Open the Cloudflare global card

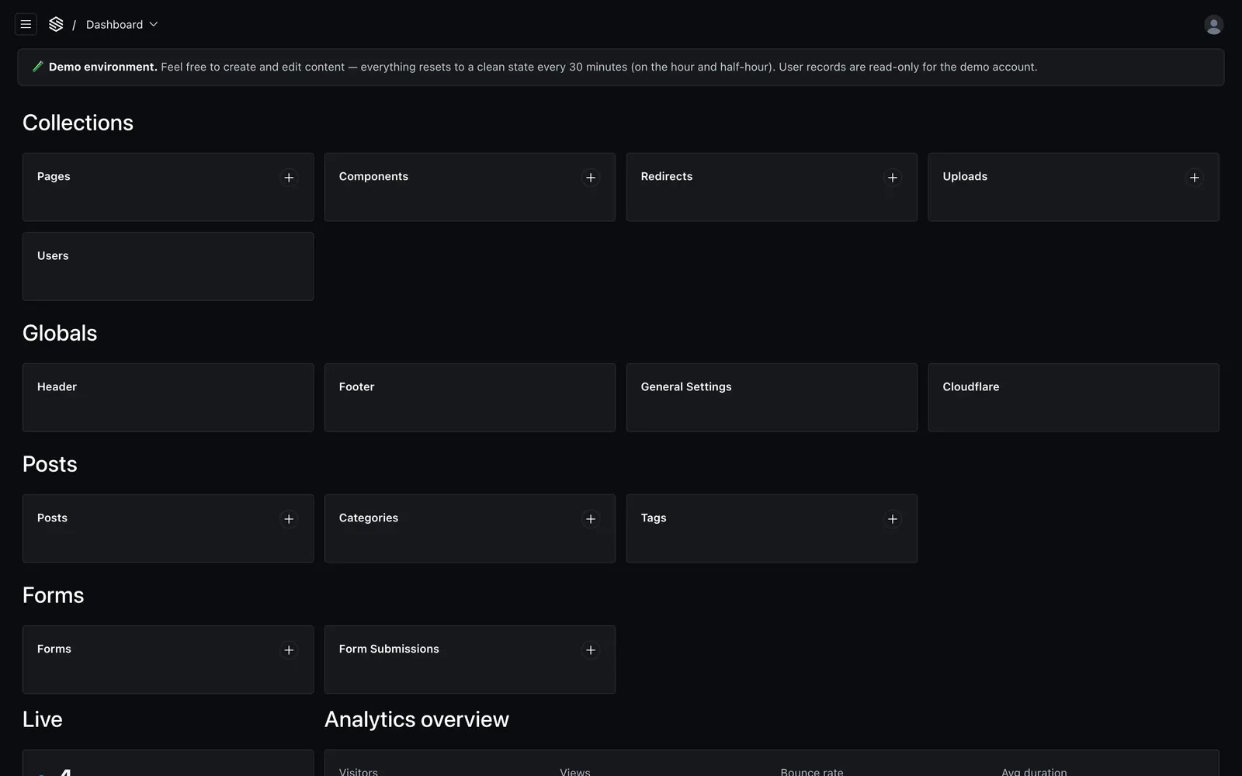pyautogui.click(x=1074, y=397)
